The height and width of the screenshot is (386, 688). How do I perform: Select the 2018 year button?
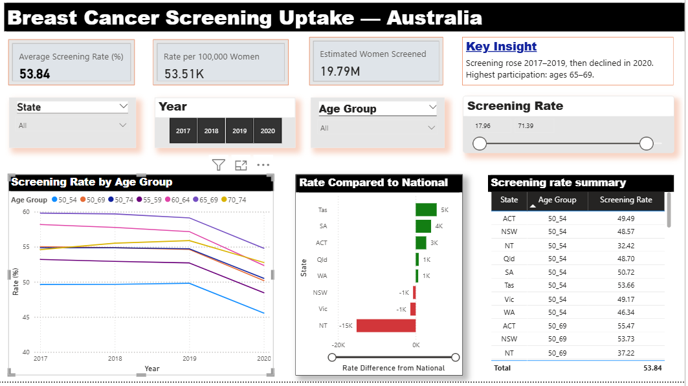[x=212, y=131]
